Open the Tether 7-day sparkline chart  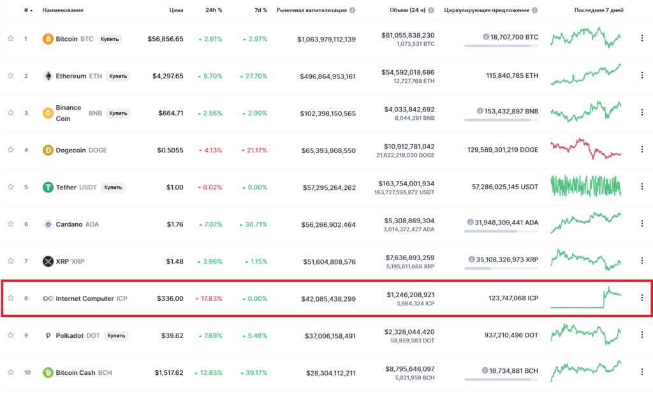585,186
